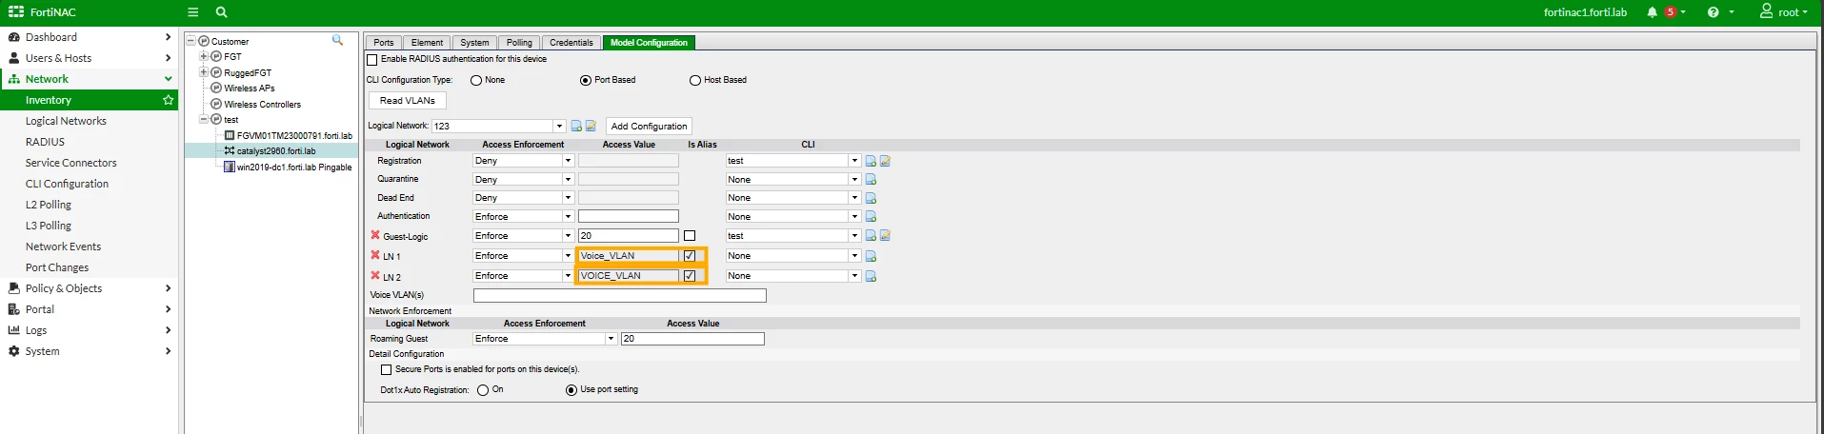Collapse the Customer tree node

coord(190,41)
